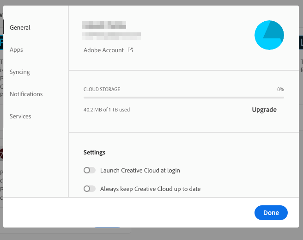Open the Services tab
This screenshot has height=240, width=303.
click(x=20, y=116)
